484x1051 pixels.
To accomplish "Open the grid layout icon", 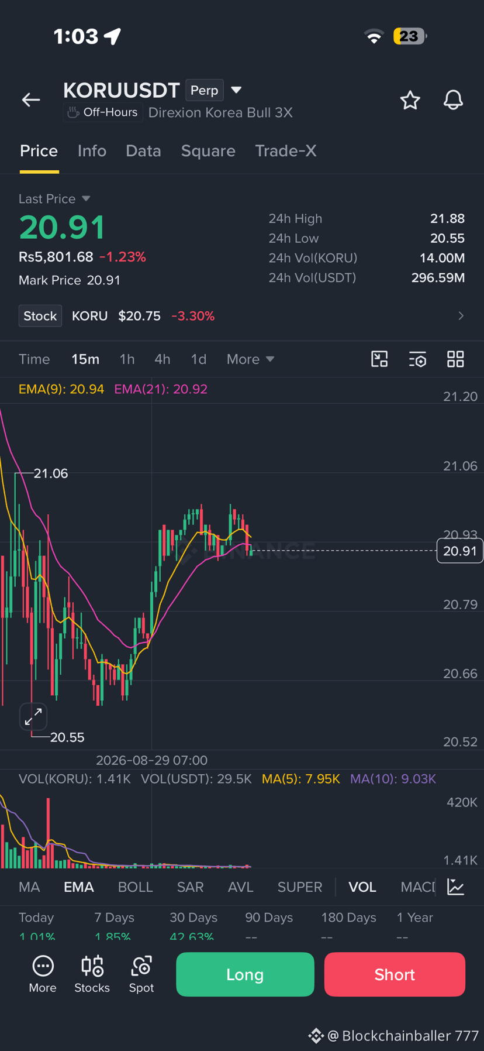I will pos(455,359).
